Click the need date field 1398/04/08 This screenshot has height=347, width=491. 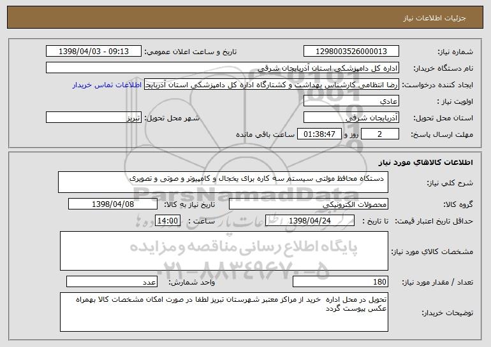point(113,204)
